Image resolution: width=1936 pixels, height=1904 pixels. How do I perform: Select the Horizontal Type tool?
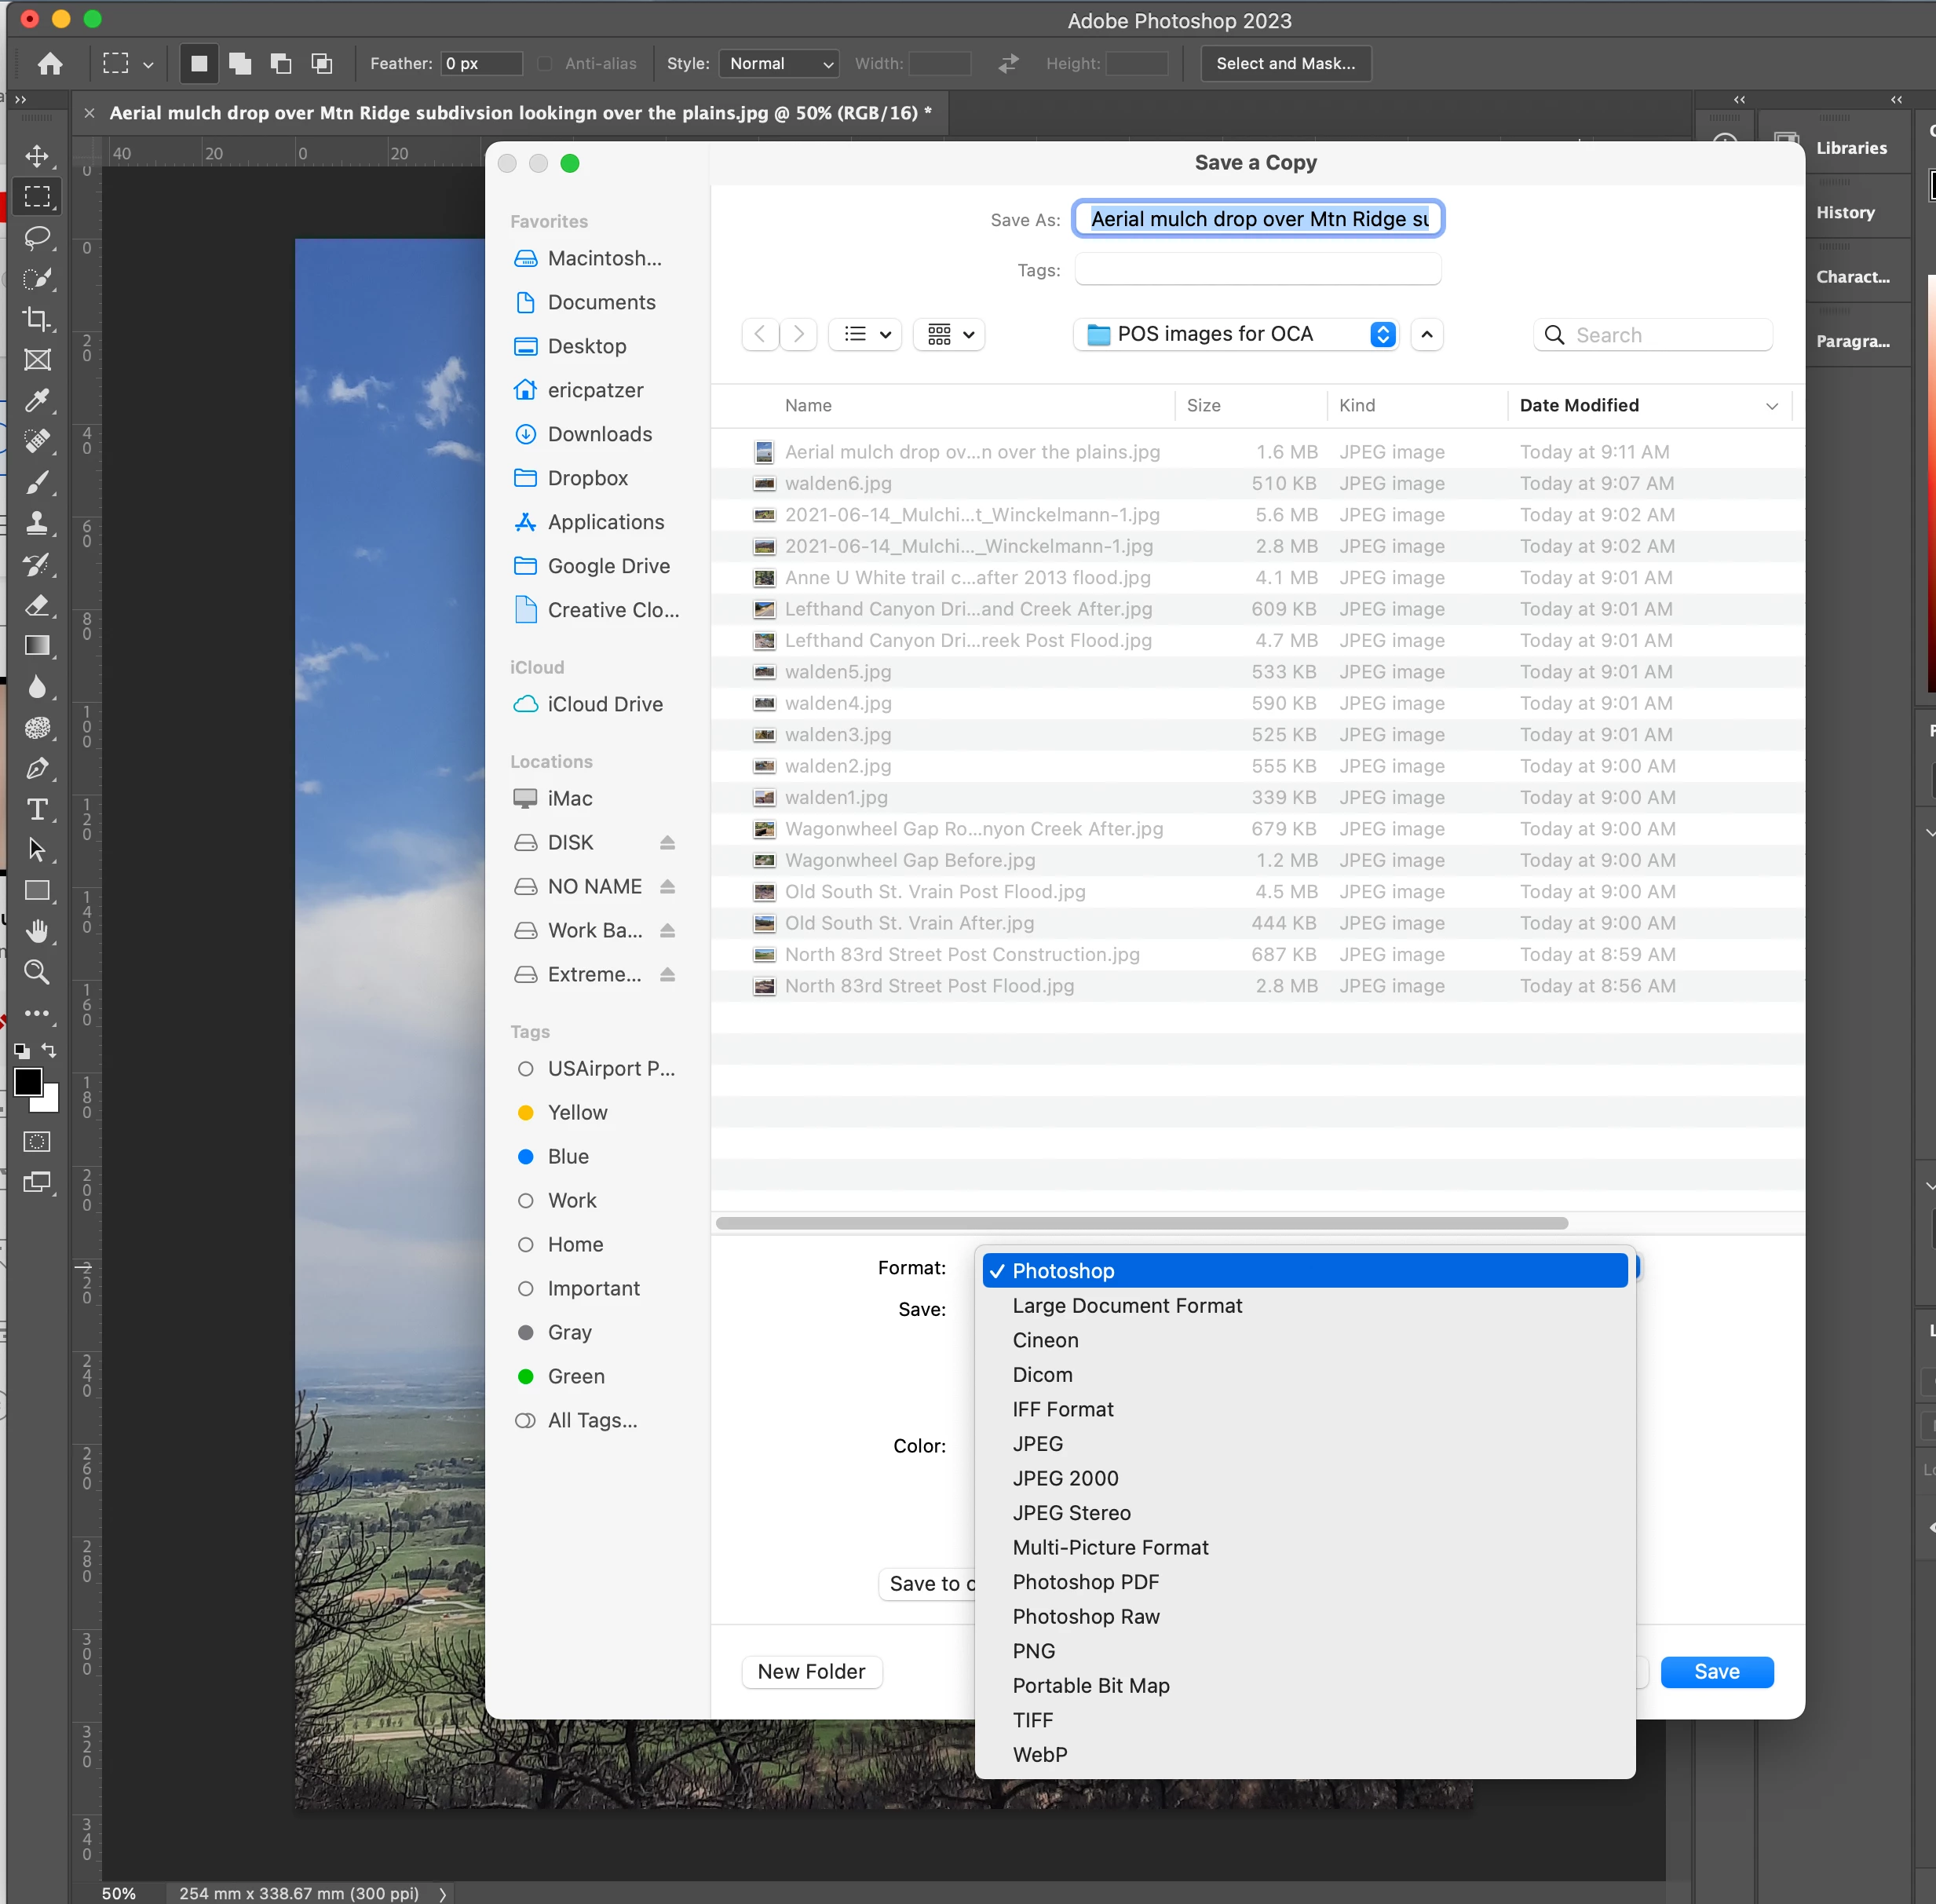(37, 809)
